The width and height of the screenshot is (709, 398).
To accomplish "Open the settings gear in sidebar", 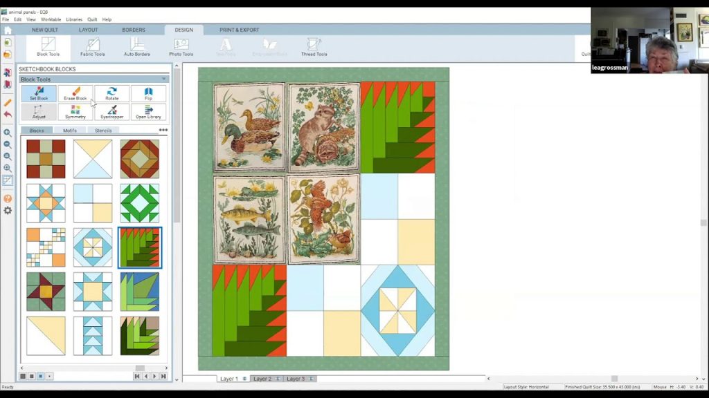I will [x=8, y=211].
